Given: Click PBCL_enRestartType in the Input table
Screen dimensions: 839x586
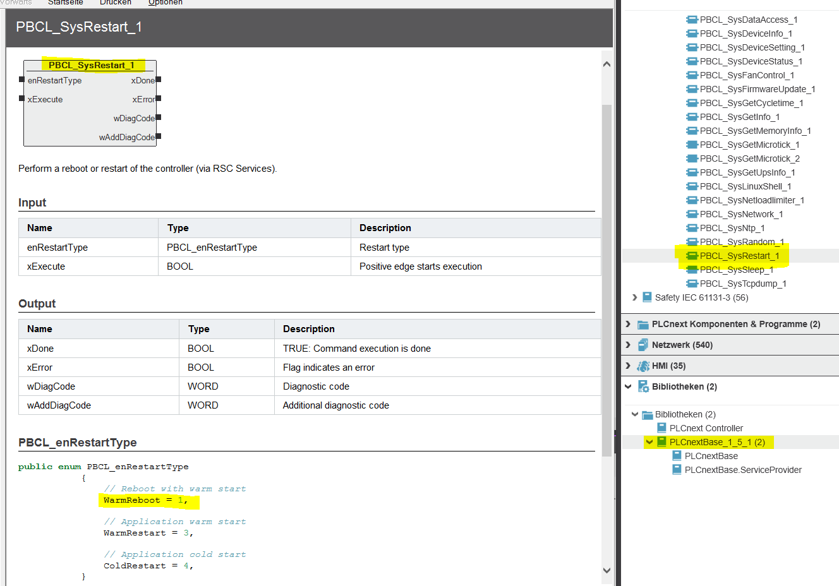Looking at the screenshot, I should pos(212,248).
